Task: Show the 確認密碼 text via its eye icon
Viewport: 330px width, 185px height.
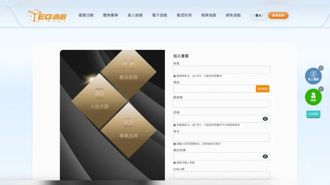Action: click(x=265, y=156)
